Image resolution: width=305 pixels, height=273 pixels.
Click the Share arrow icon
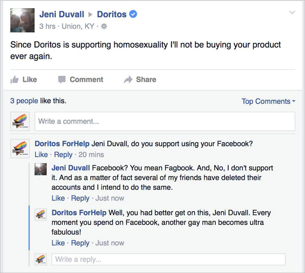(x=128, y=80)
